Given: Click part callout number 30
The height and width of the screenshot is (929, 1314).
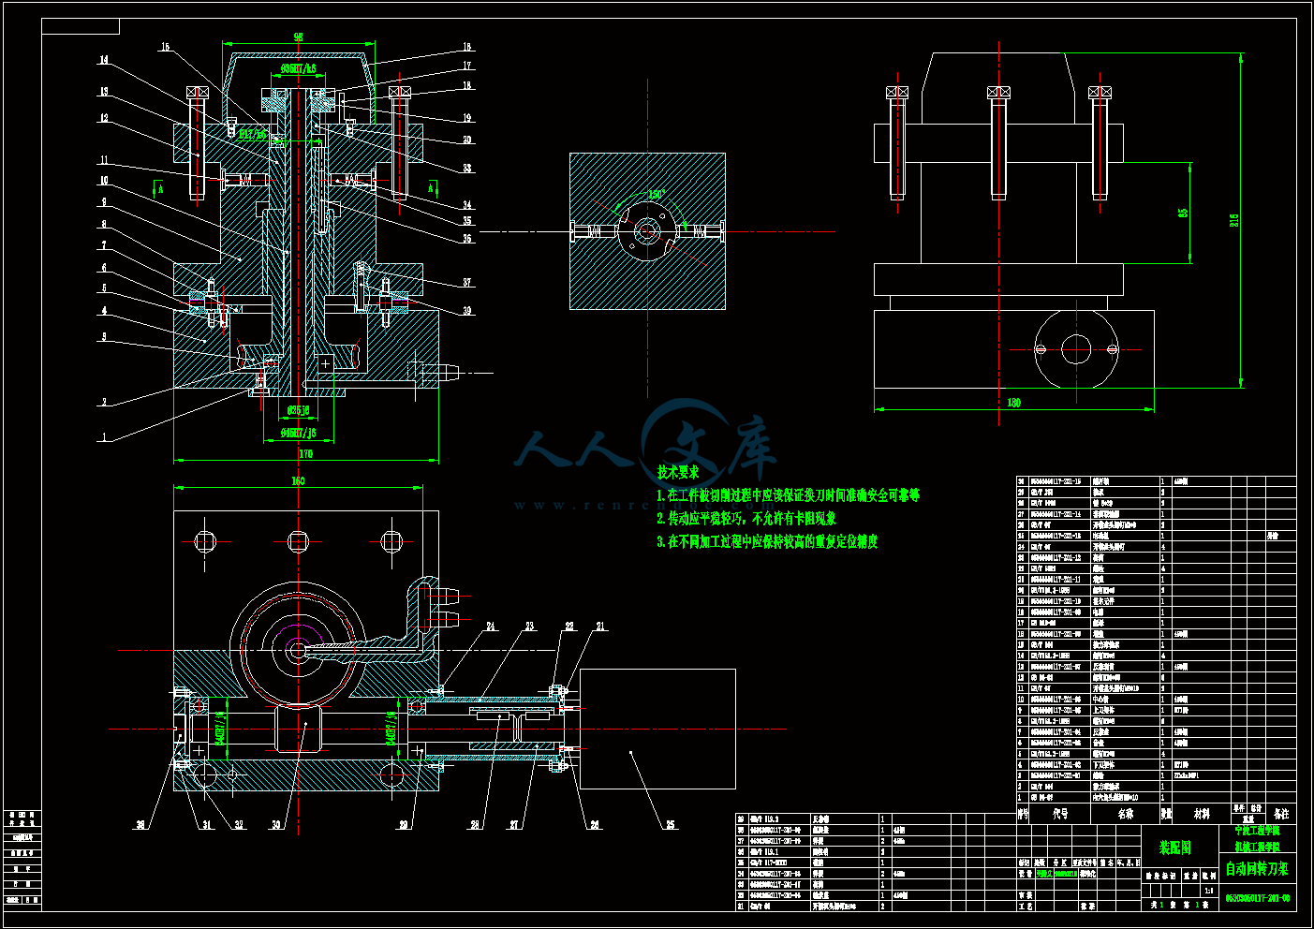Looking at the screenshot, I should coord(276,825).
